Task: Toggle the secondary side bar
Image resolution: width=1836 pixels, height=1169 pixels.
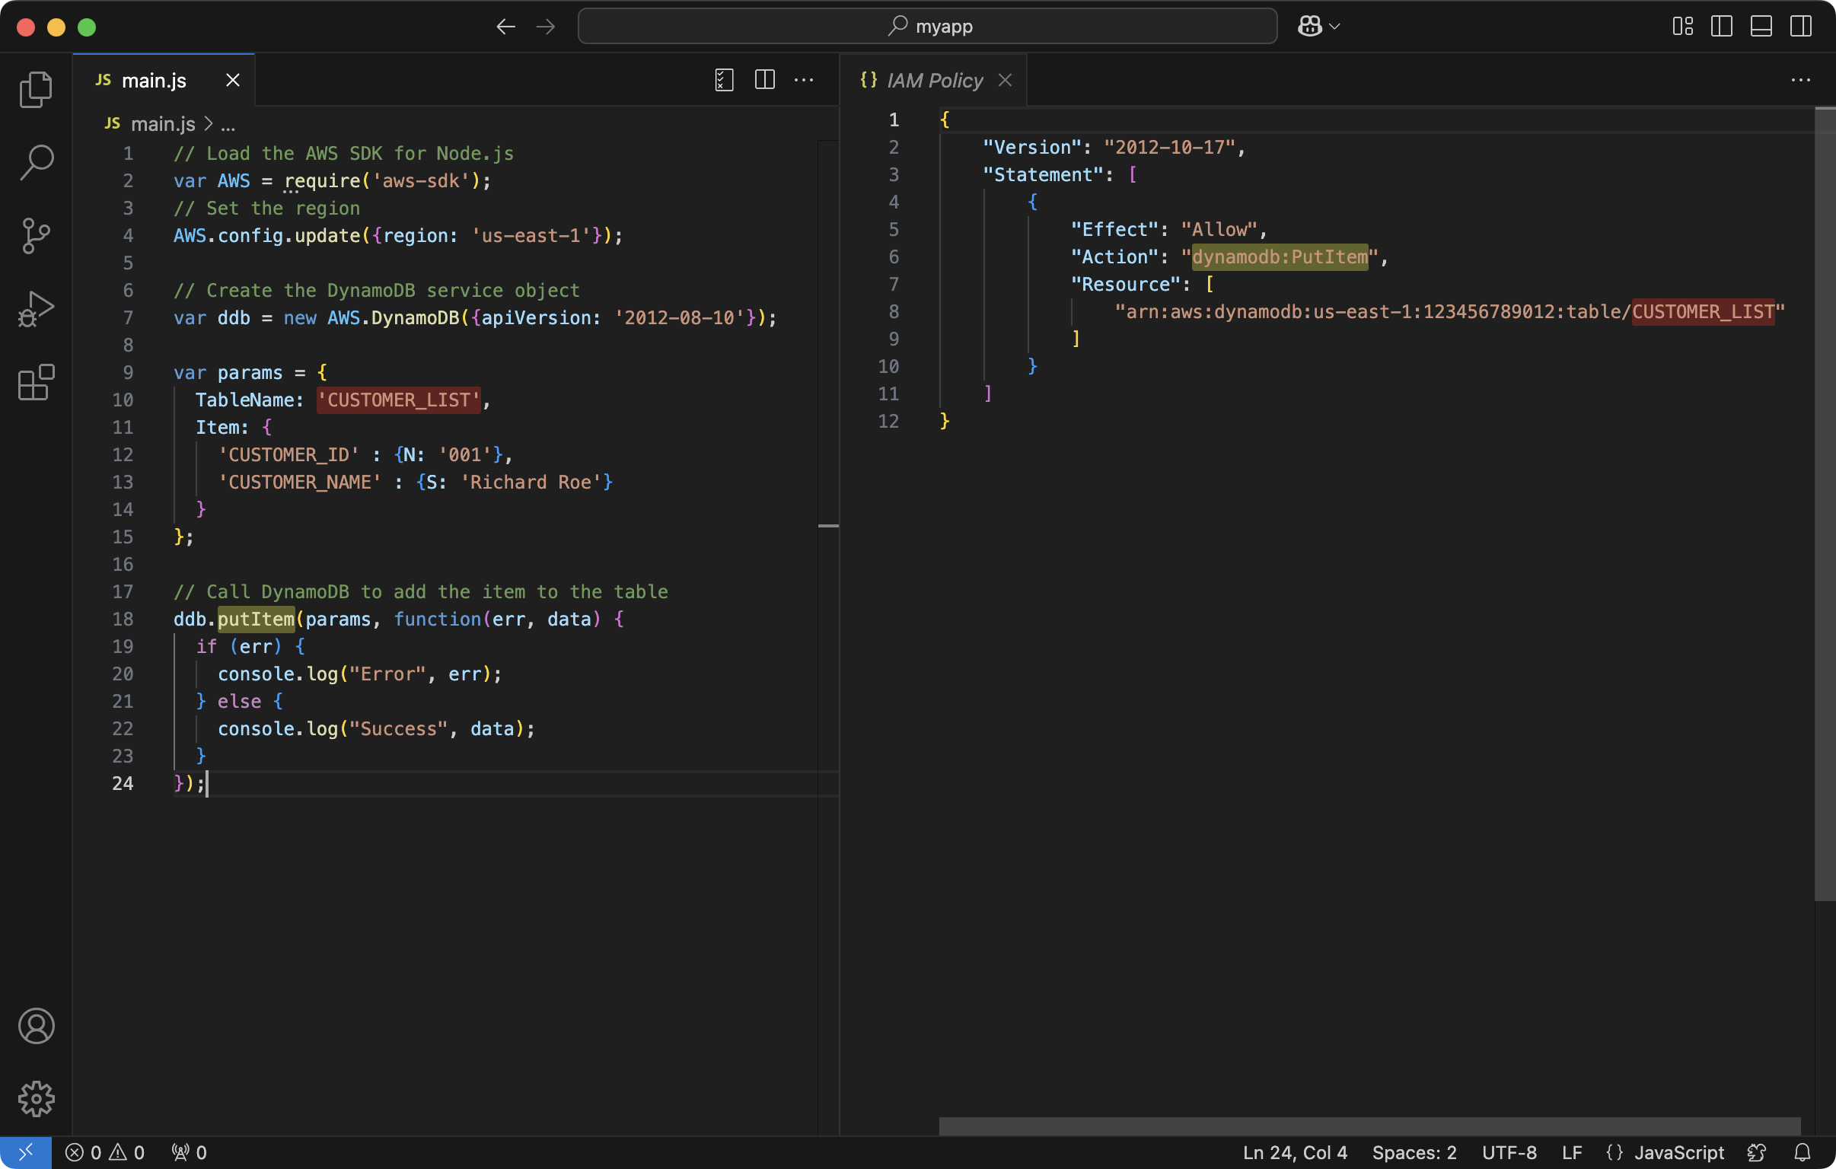Action: point(1800,27)
